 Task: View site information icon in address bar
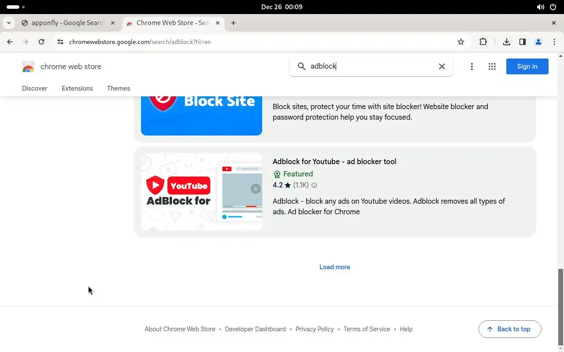(60, 42)
